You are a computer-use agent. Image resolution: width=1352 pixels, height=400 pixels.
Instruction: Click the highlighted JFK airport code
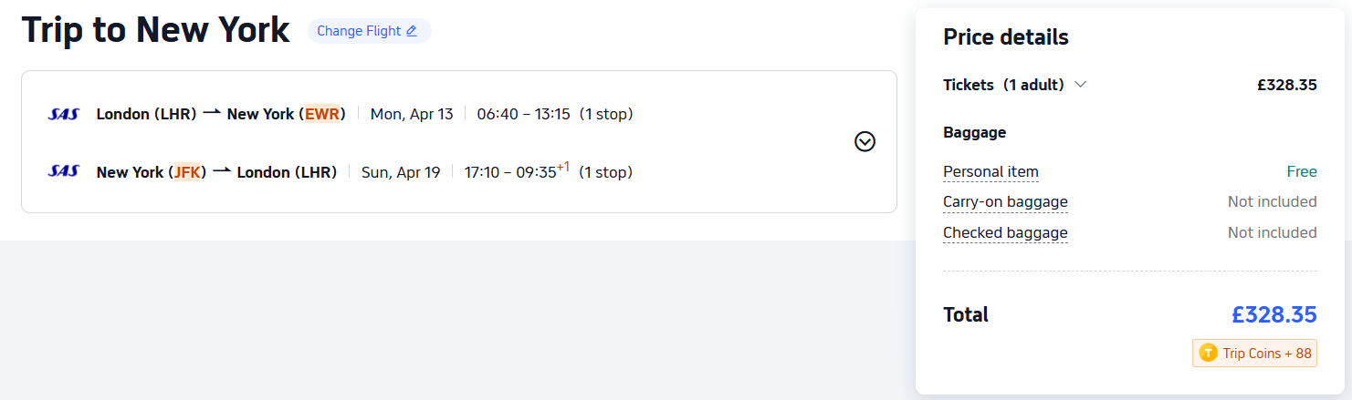pos(187,172)
